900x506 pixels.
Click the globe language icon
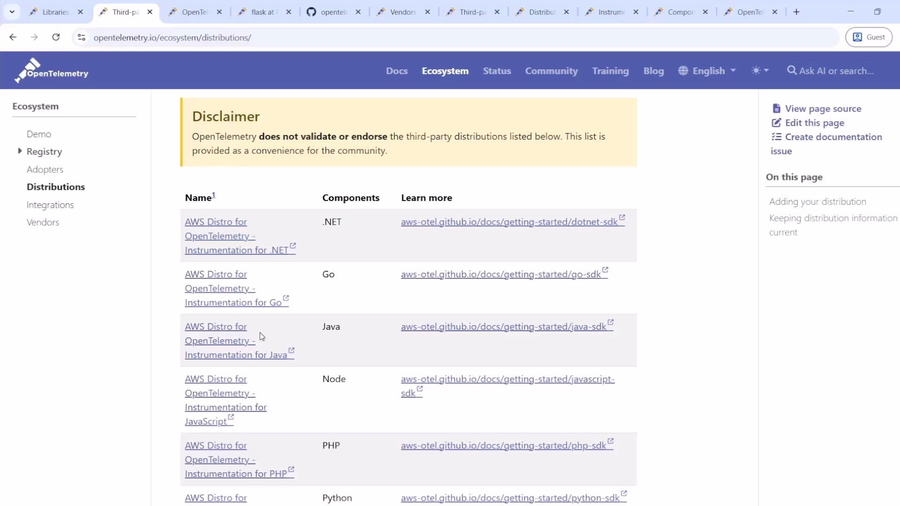tap(683, 70)
